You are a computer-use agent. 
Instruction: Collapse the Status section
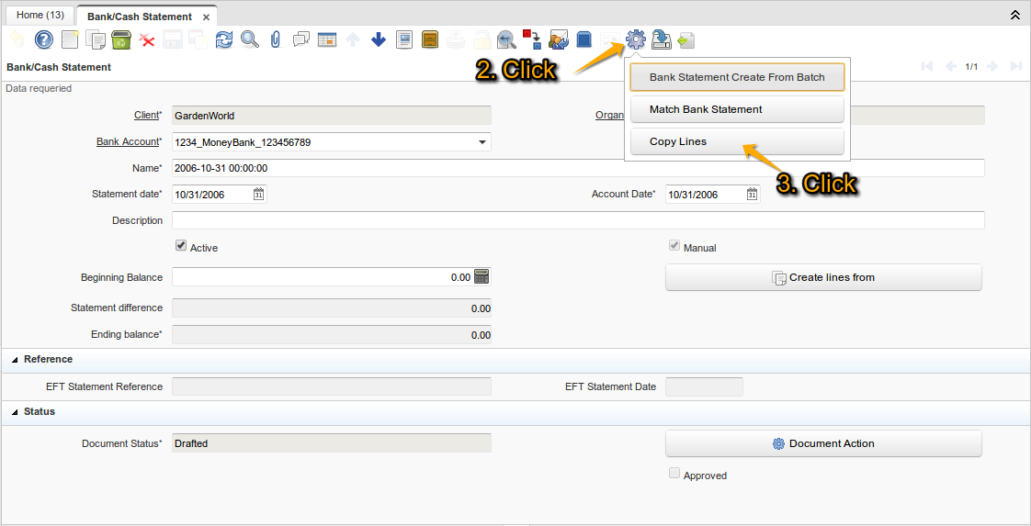click(x=15, y=412)
